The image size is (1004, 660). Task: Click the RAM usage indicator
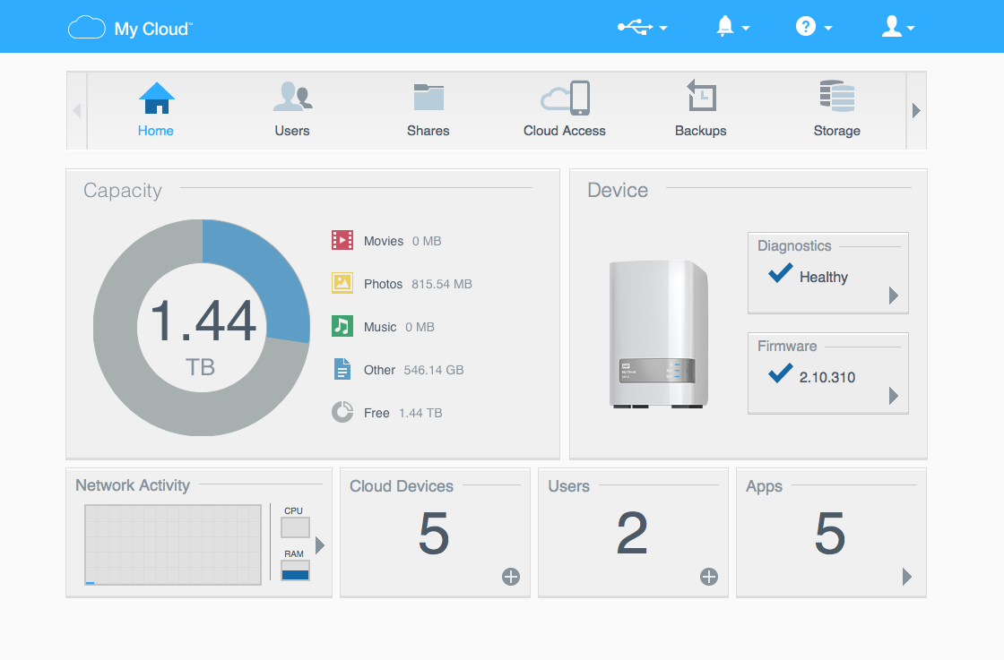(x=295, y=570)
